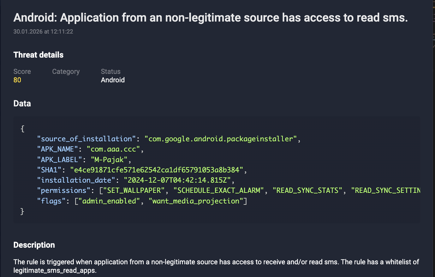Image resolution: width=435 pixels, height=277 pixels.
Task: Click the APK_LABEL value M-Pajak
Action: 112,159
